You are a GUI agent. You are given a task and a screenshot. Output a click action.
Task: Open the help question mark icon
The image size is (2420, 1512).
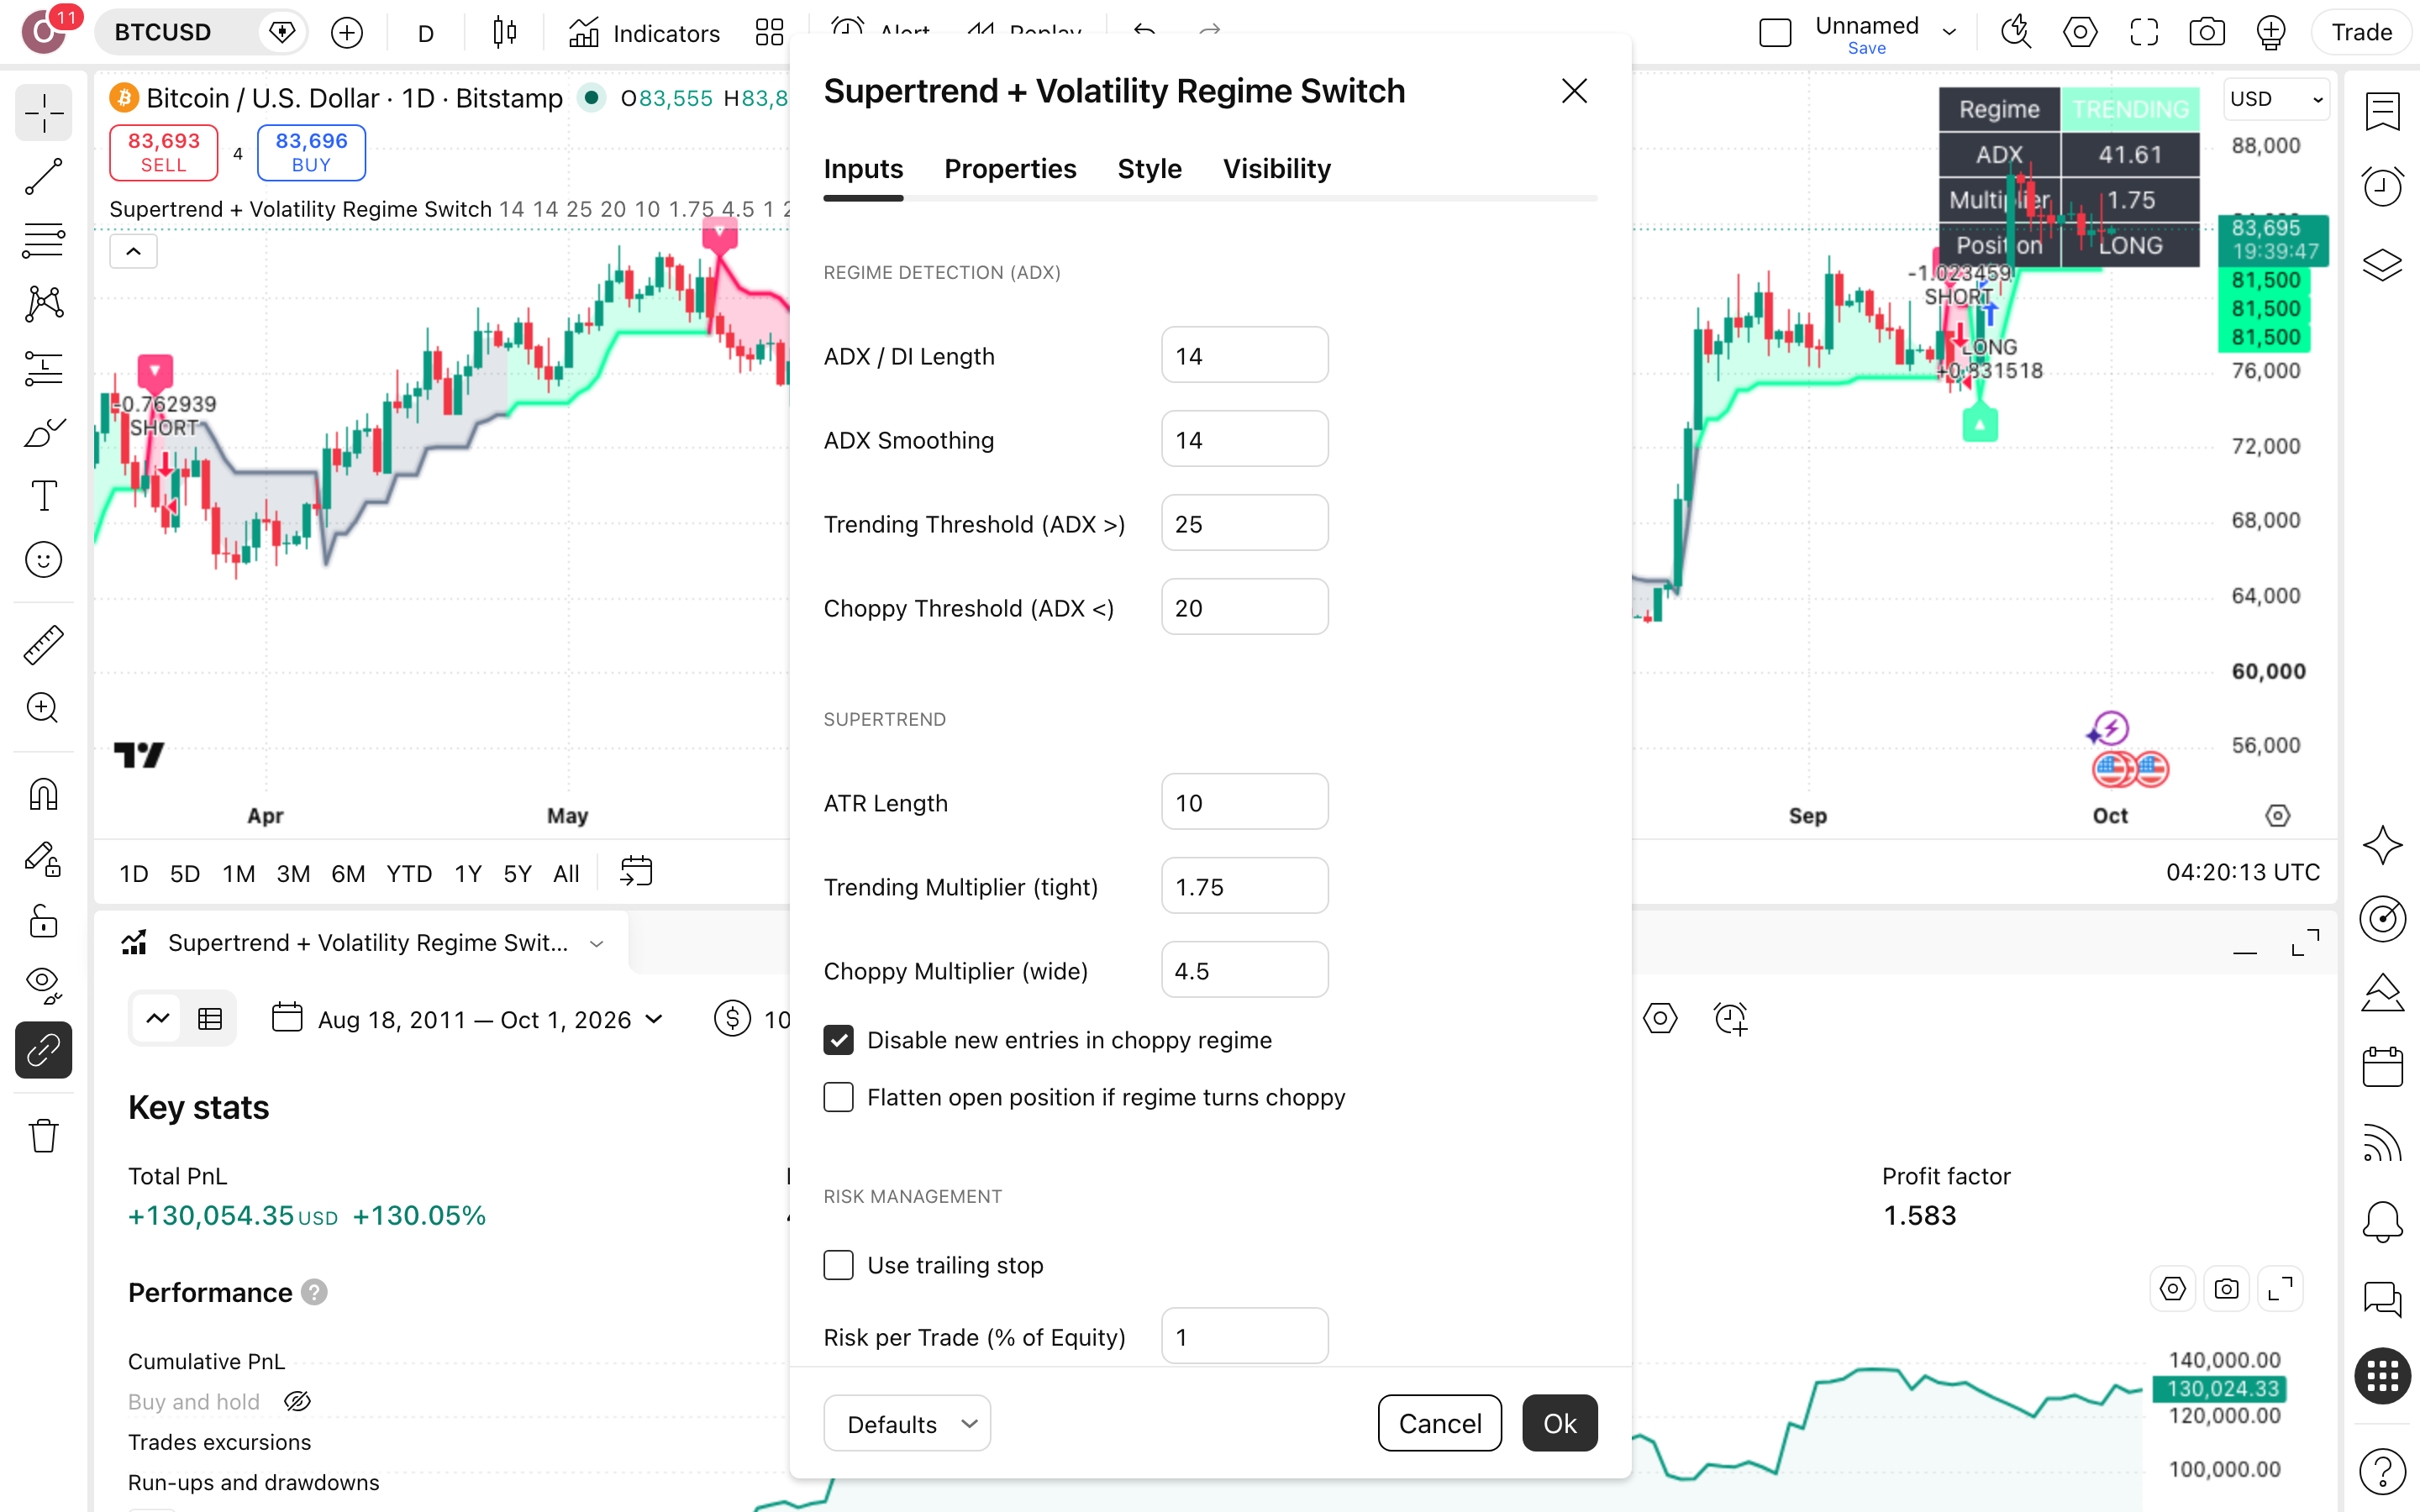(x=2383, y=1471)
